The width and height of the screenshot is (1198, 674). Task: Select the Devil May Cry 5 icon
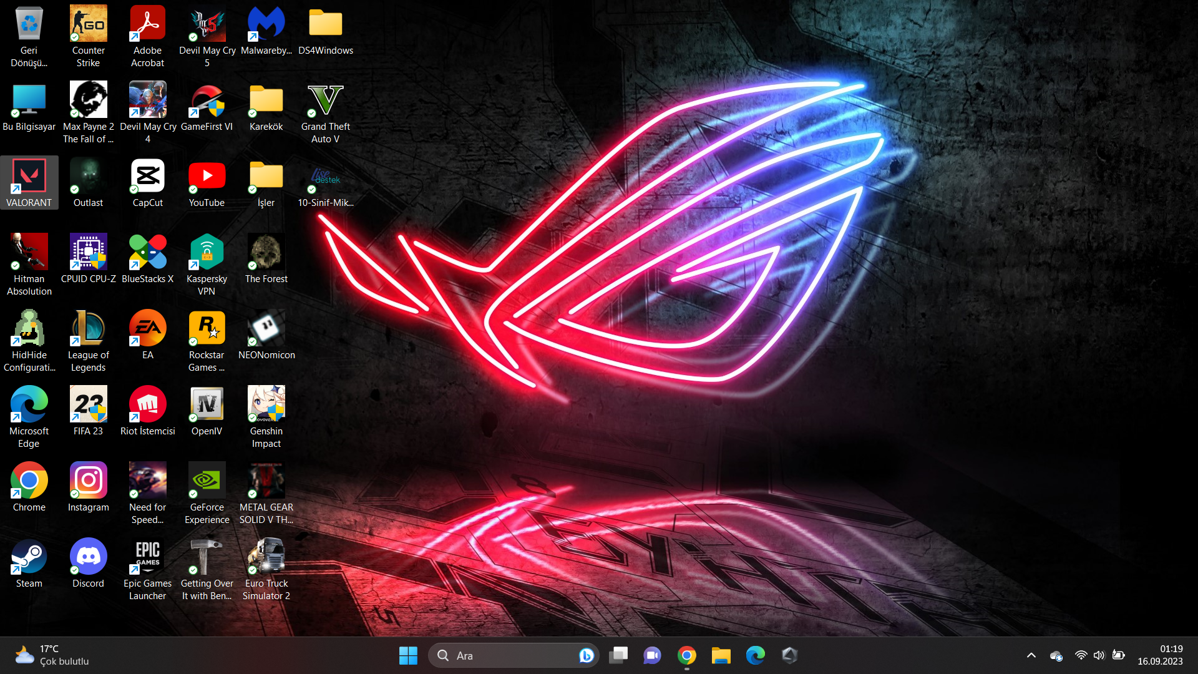tap(207, 36)
